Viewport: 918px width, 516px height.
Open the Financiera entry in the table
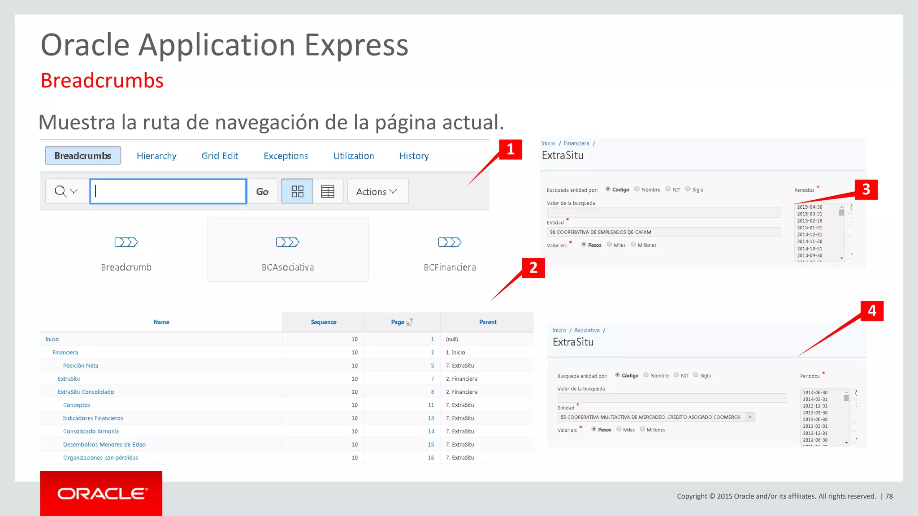pyautogui.click(x=65, y=353)
